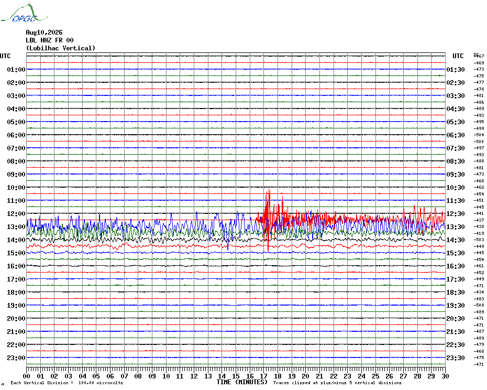
Task: Click the '05:30' right-side time label
Action: coord(456,122)
